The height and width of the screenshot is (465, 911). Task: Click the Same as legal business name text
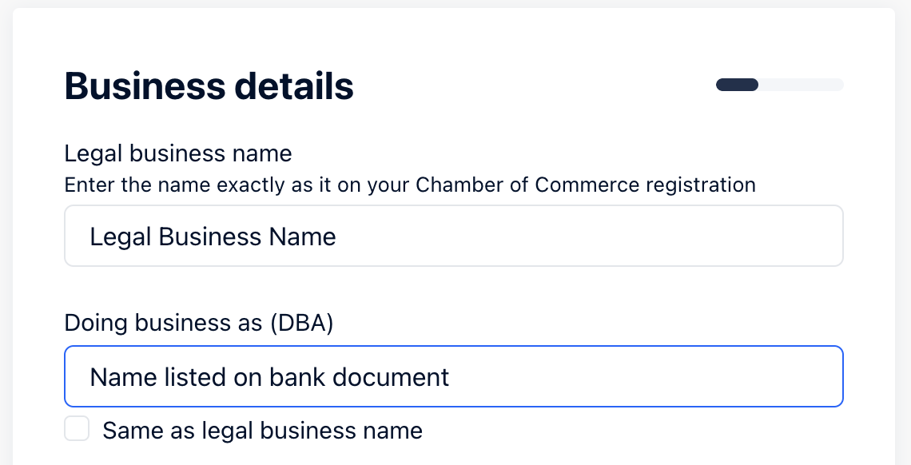coord(262,430)
